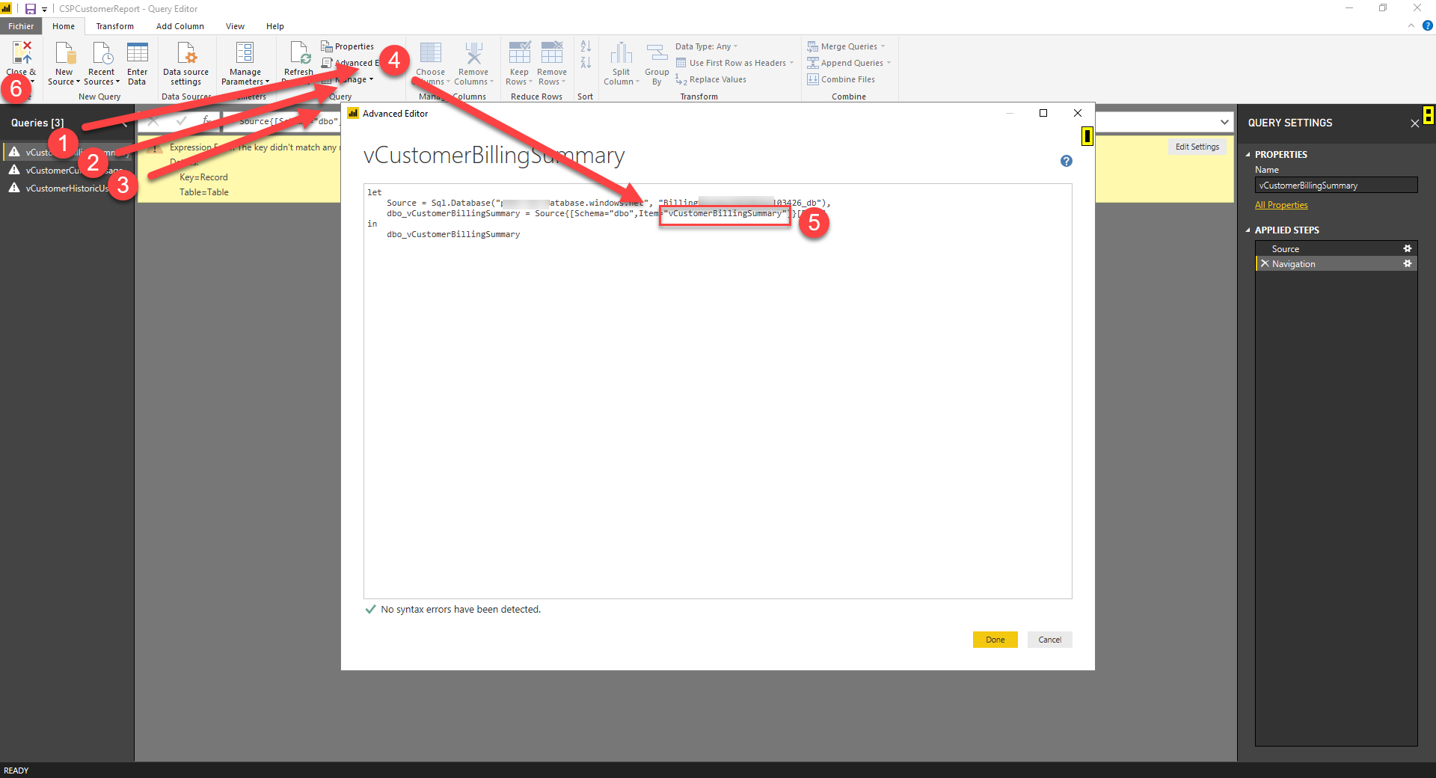Image resolution: width=1436 pixels, height=778 pixels.
Task: Open the All Properties link
Action: point(1281,205)
